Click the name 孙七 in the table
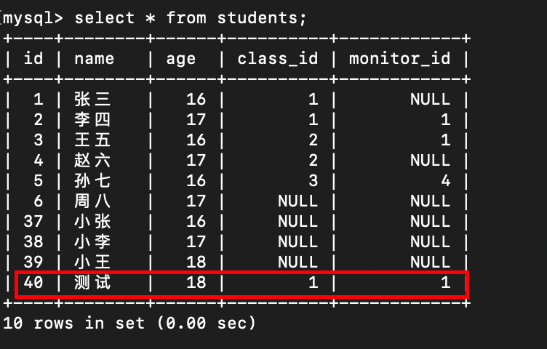 [92, 180]
